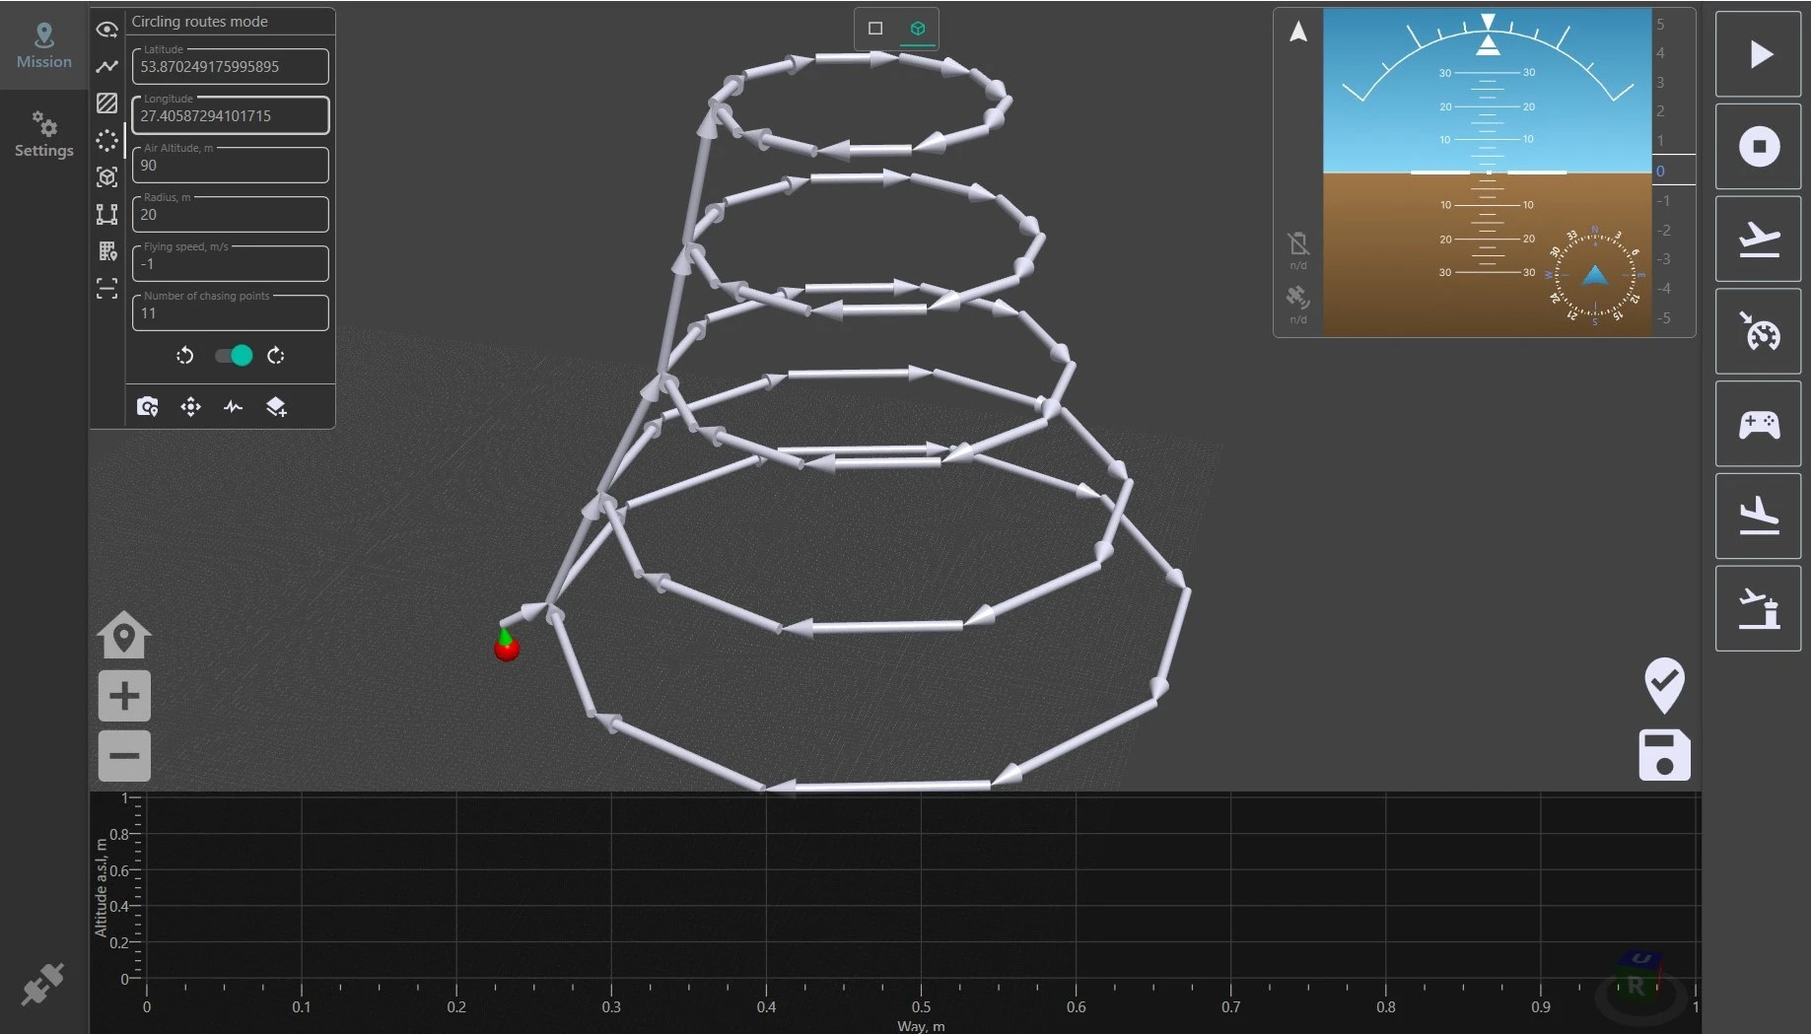Edit the Radius field
1811x1034 pixels.
pos(231,214)
